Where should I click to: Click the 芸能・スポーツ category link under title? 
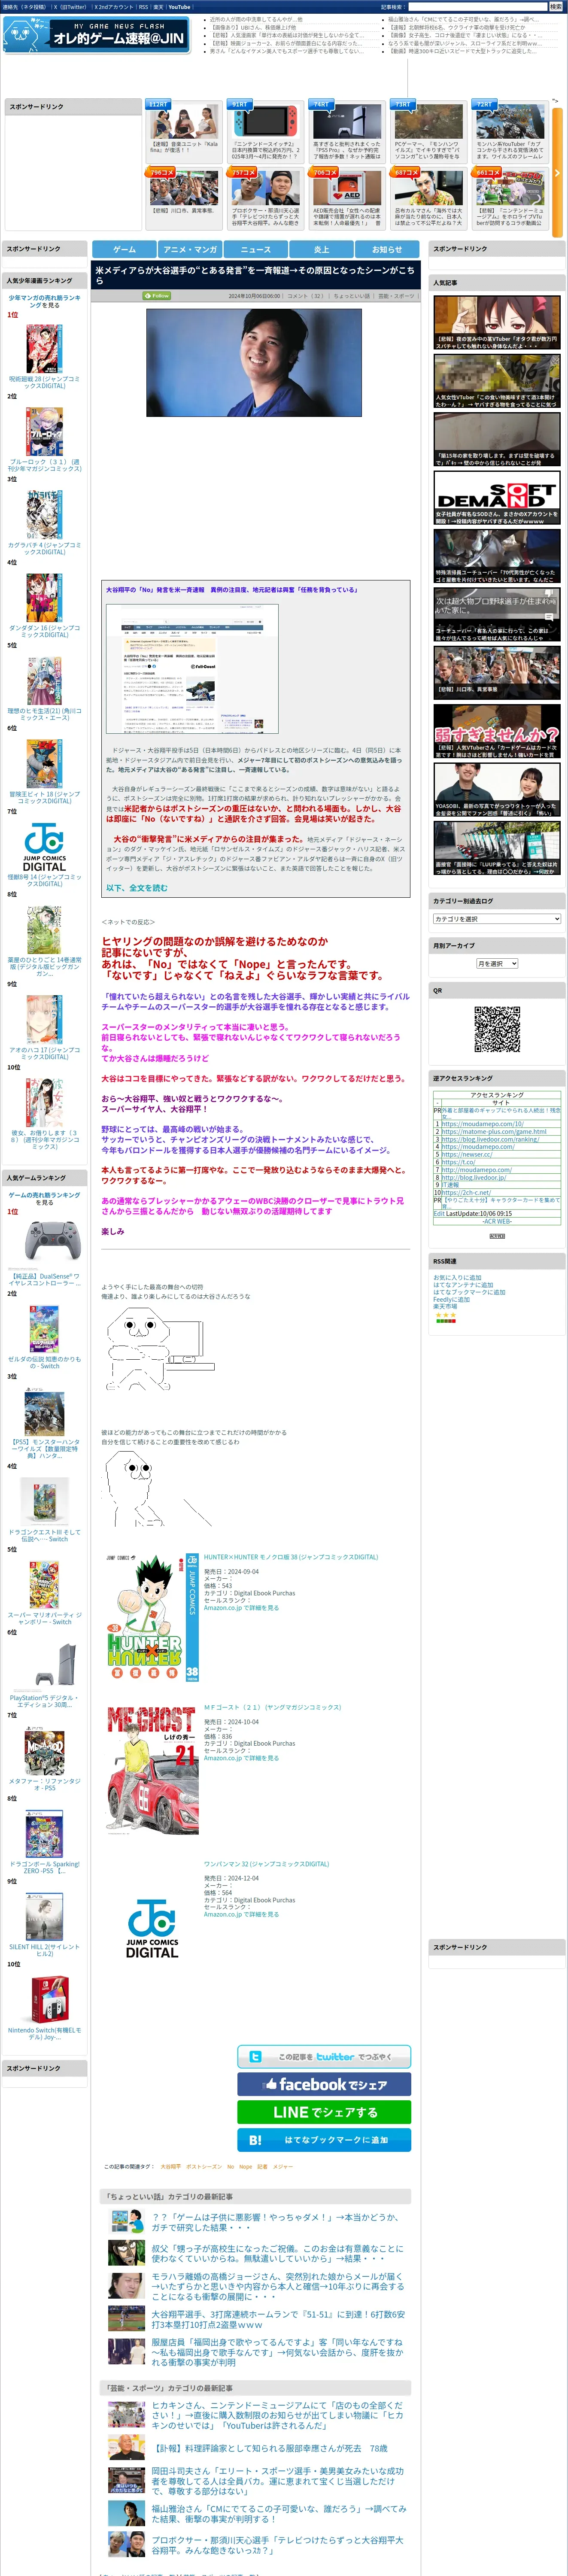396,296
